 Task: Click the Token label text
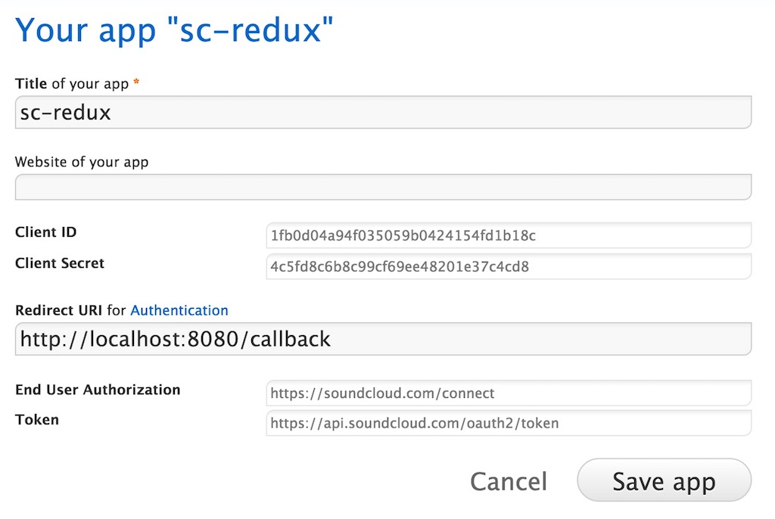click(36, 420)
